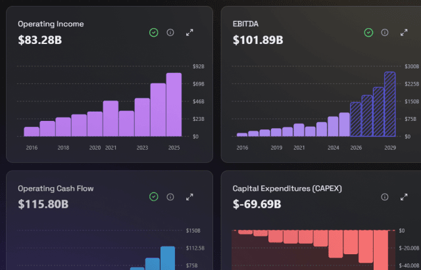421x270 pixels.
Task: Click green verified check on Operating Cash Flow
Action: coord(153,197)
